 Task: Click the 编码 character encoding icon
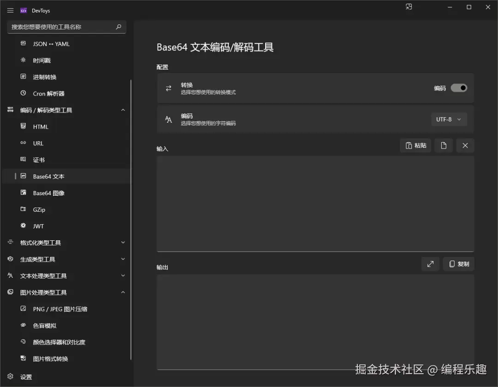(x=169, y=119)
